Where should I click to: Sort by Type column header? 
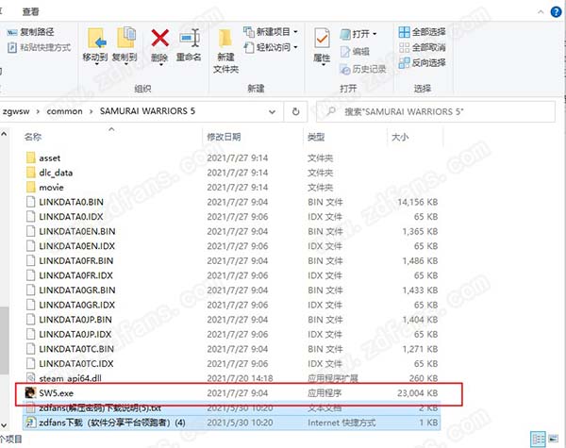click(x=316, y=137)
